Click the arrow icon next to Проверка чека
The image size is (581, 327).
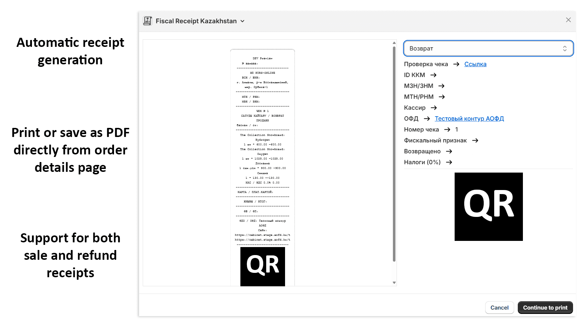(x=456, y=64)
